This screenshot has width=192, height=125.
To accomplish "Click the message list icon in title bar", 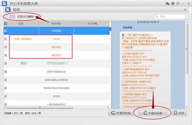I will tap(178, 4).
